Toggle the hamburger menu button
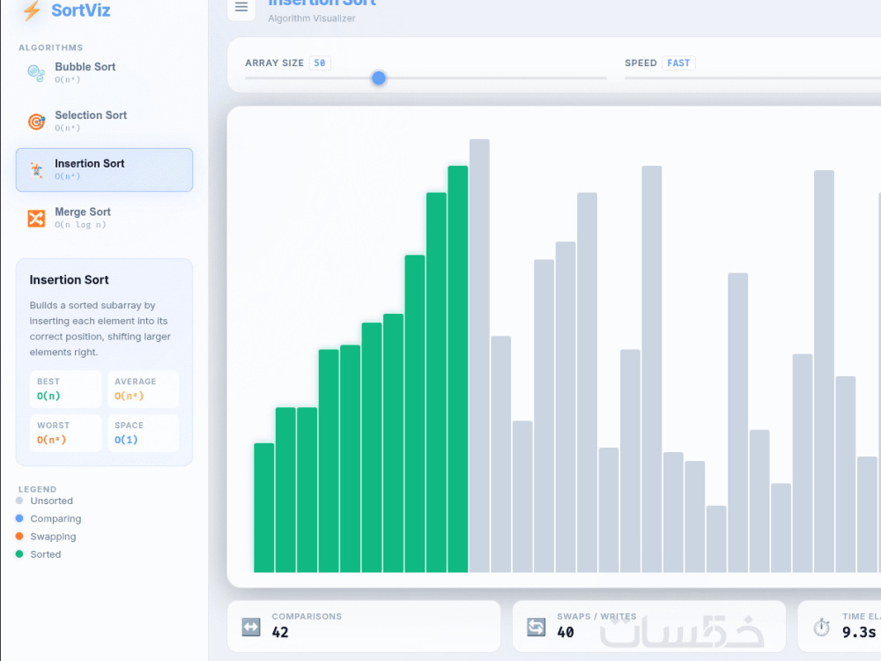 [241, 7]
